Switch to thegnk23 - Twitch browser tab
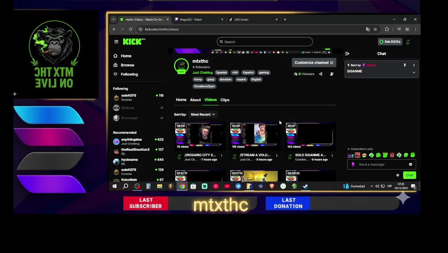Image resolution: width=448 pixels, height=253 pixels. tap(199, 20)
